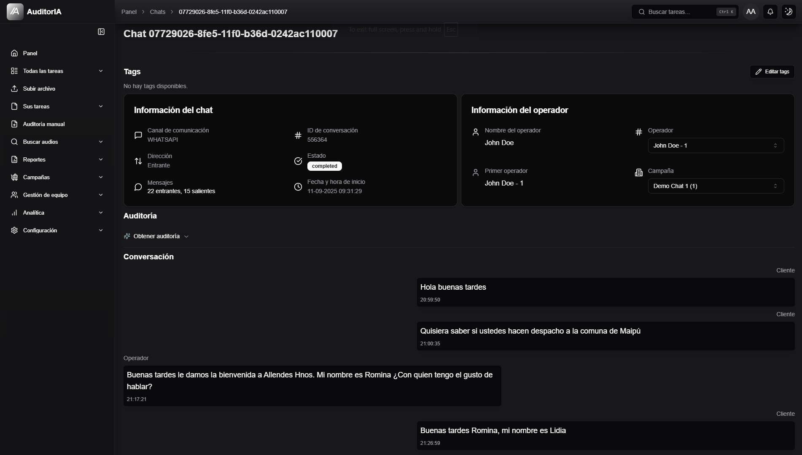Expand the Sus tareas chevron
The height and width of the screenshot is (455, 802).
(x=101, y=106)
